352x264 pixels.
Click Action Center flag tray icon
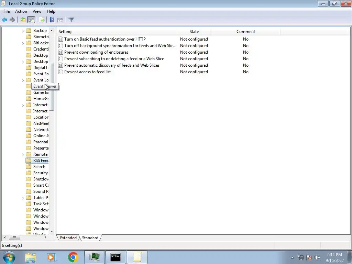point(309,257)
